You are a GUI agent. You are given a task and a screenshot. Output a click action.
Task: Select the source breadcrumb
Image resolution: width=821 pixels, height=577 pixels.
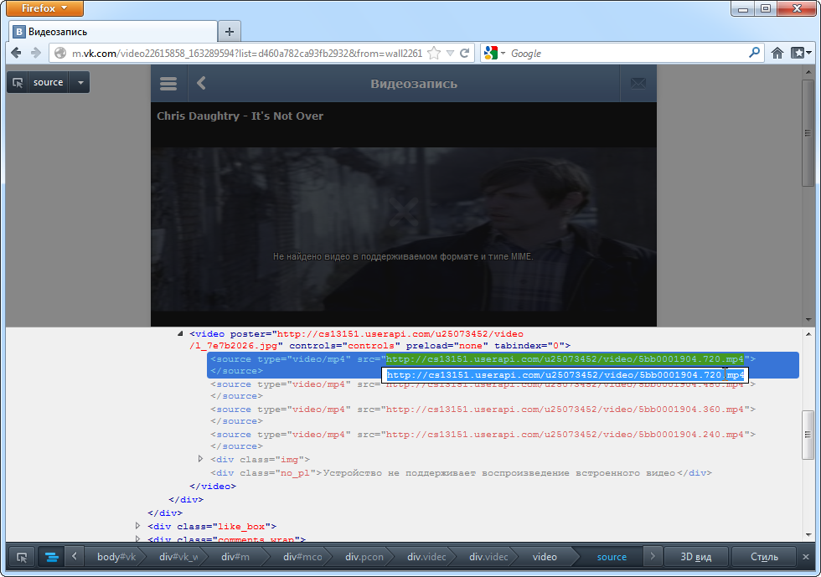(x=612, y=557)
